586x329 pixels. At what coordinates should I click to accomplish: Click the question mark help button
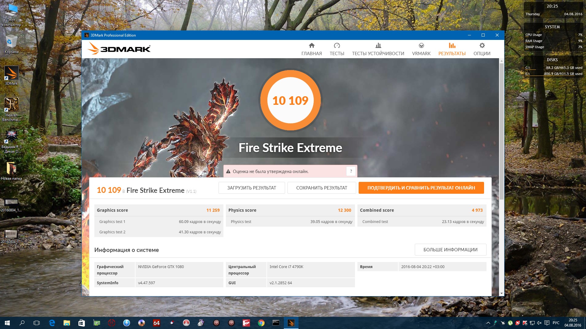pos(351,171)
